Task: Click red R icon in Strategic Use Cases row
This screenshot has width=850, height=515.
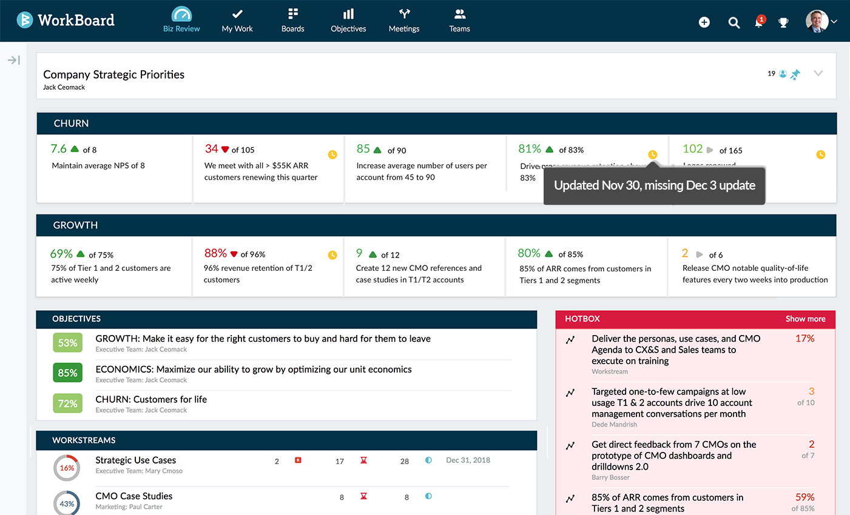Action: click(x=298, y=460)
